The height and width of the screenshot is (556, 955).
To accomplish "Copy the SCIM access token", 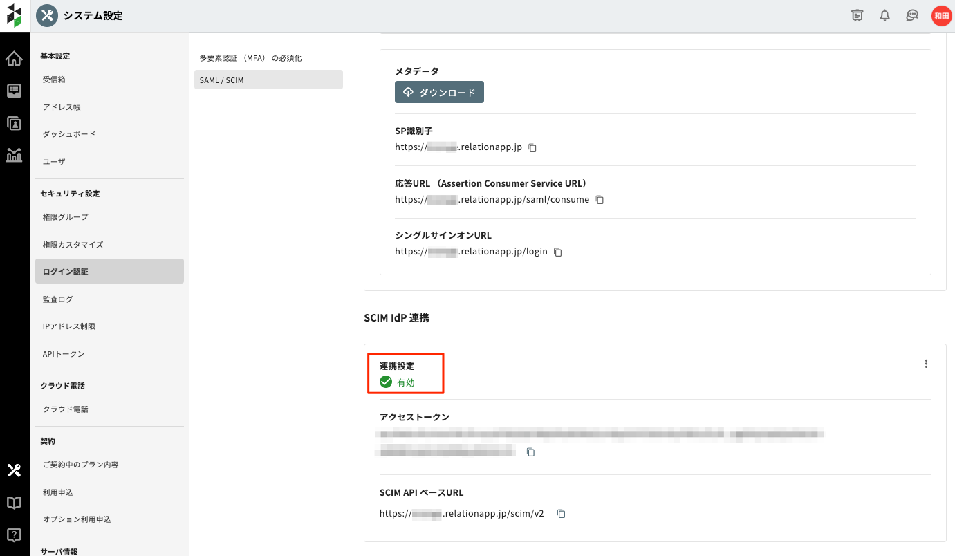I will 531,452.
